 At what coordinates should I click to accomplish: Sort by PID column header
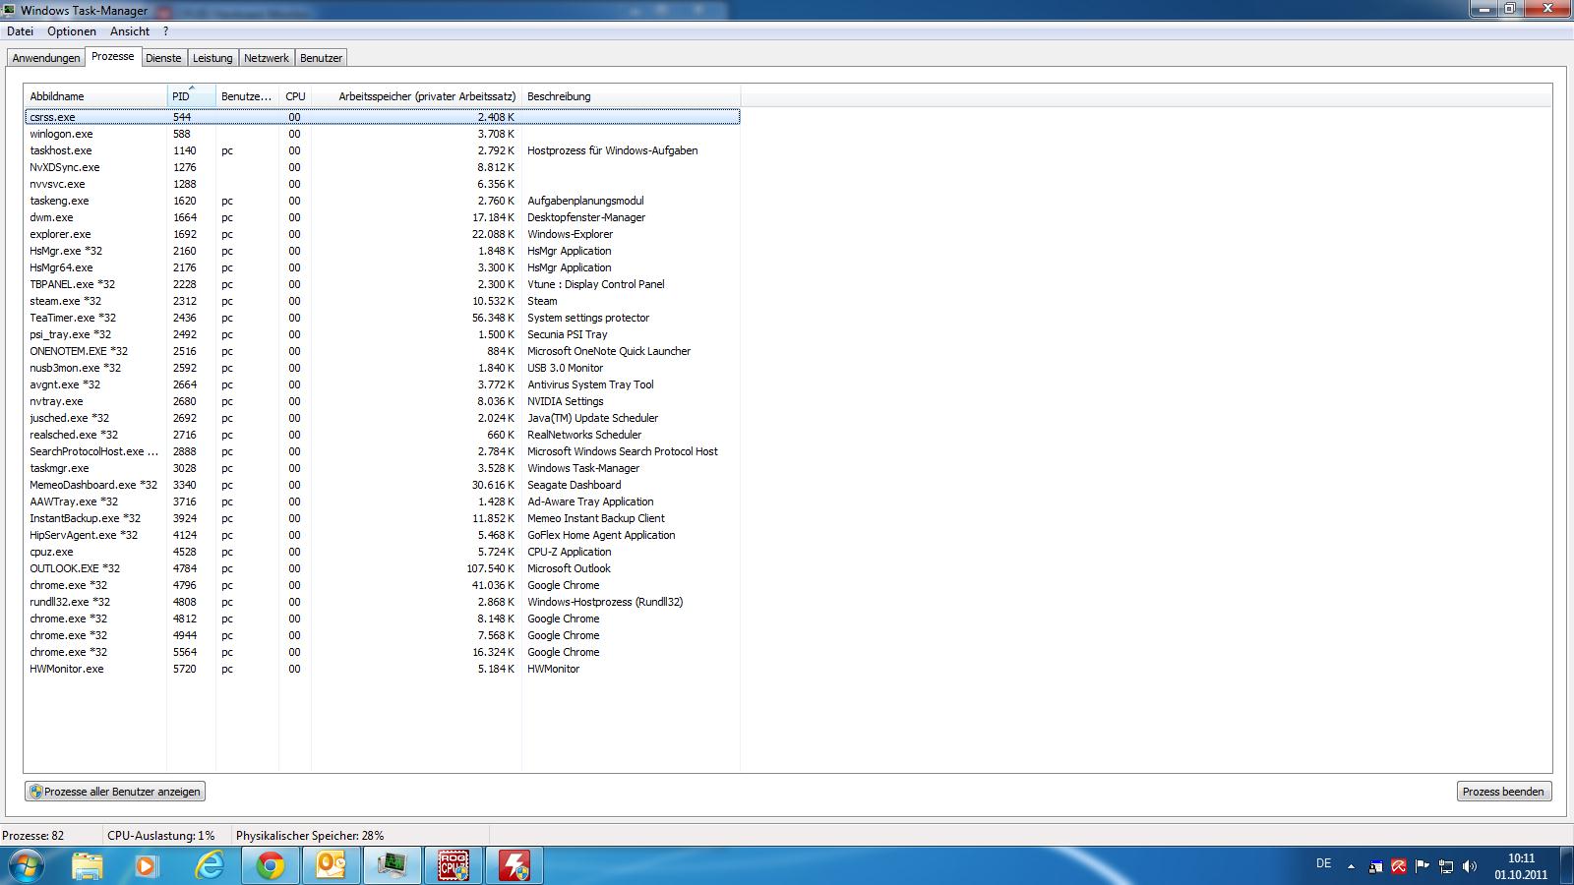[x=192, y=96]
